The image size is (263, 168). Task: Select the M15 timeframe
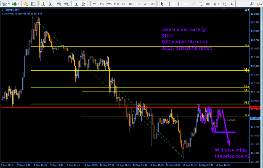109,4
